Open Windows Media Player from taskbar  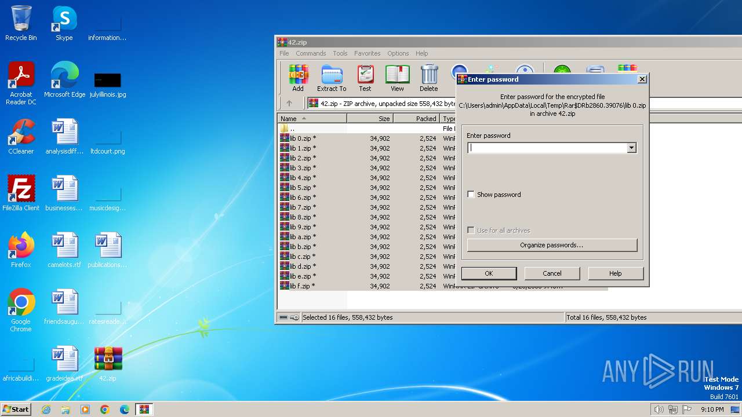tap(85, 409)
